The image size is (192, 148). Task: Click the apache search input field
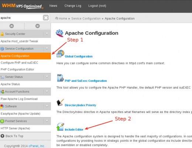click(21, 18)
